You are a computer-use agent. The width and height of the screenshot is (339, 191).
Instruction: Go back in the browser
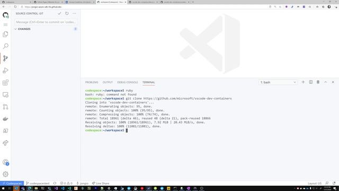point(4,7)
